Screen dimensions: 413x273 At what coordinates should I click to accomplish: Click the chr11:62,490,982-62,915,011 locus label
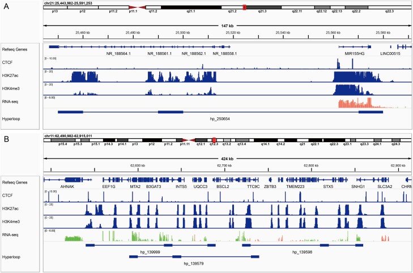click(68, 136)
